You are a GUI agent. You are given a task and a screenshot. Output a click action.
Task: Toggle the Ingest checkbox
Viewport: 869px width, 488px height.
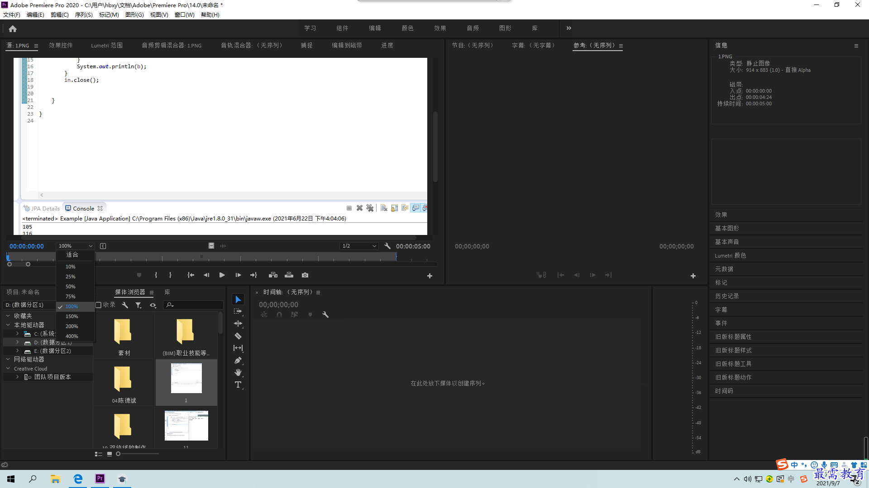98,305
